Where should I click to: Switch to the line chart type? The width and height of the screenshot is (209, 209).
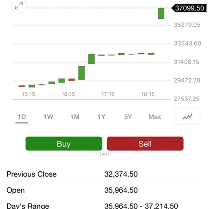[x=187, y=116]
